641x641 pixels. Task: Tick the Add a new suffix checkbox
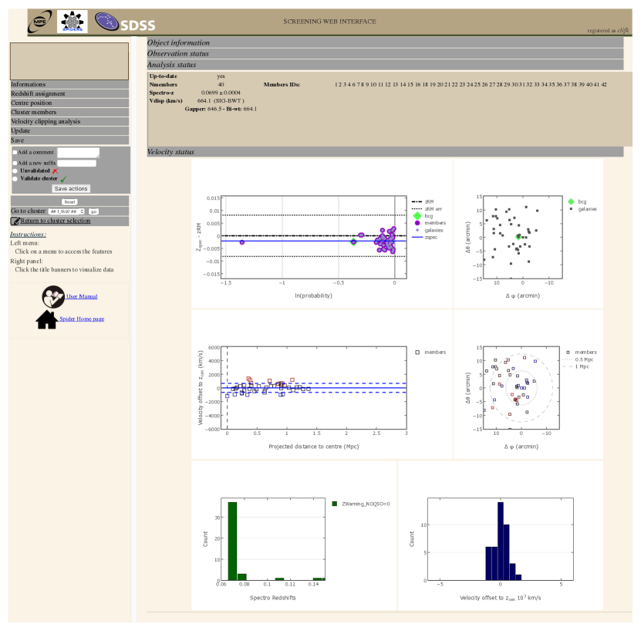point(15,163)
